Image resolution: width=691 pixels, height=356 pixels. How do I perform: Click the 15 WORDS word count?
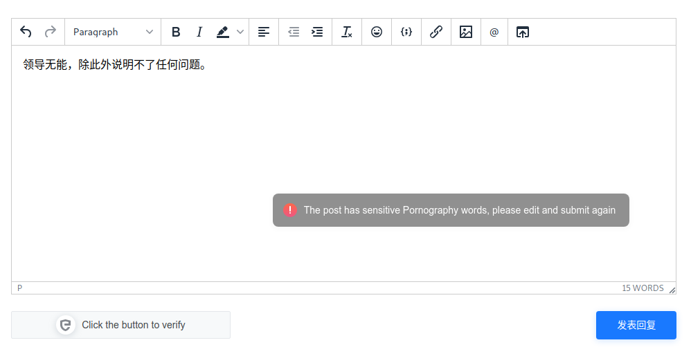[643, 288]
